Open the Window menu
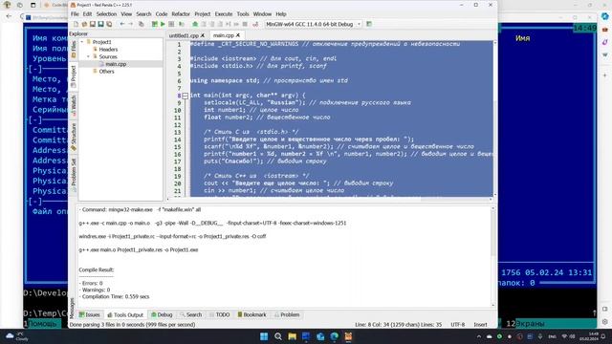This screenshot has width=612, height=344. 262,14
